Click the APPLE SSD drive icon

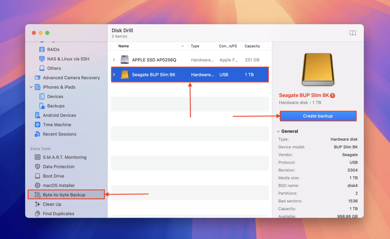coord(125,60)
